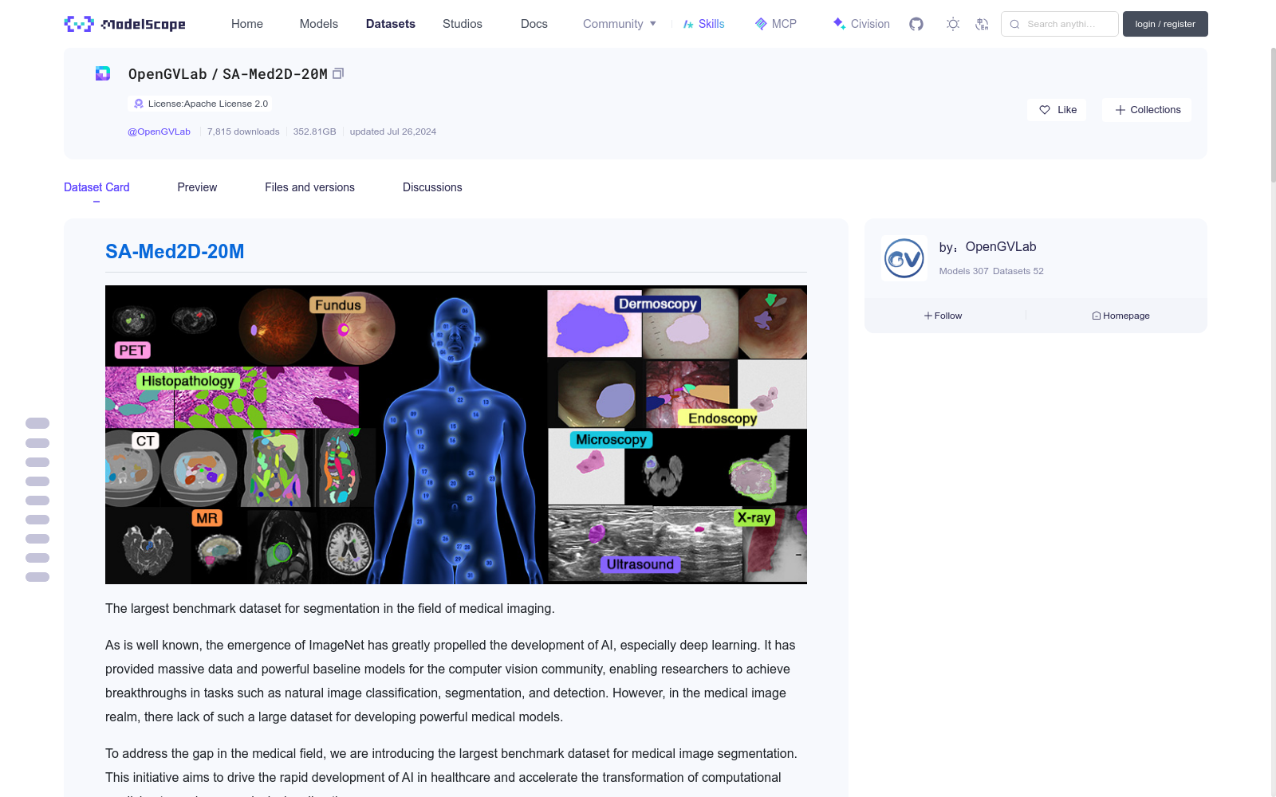
Task: Open the OpenGVLab Homepage link
Action: coord(1120,316)
